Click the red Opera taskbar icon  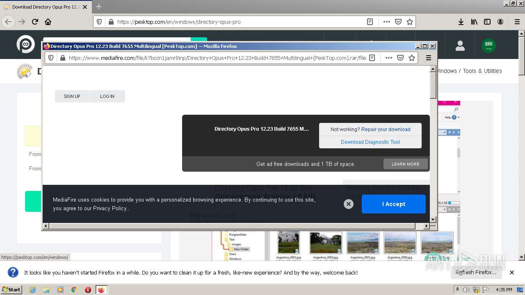click(88, 290)
